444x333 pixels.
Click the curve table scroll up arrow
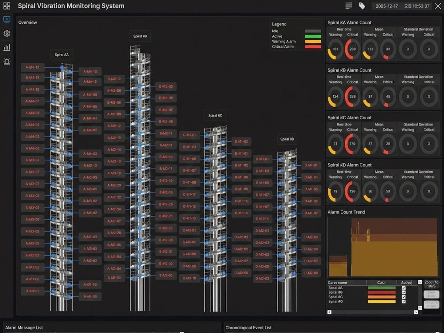(420, 282)
